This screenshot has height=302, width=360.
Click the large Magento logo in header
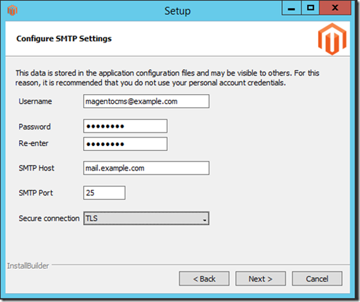coord(332,39)
